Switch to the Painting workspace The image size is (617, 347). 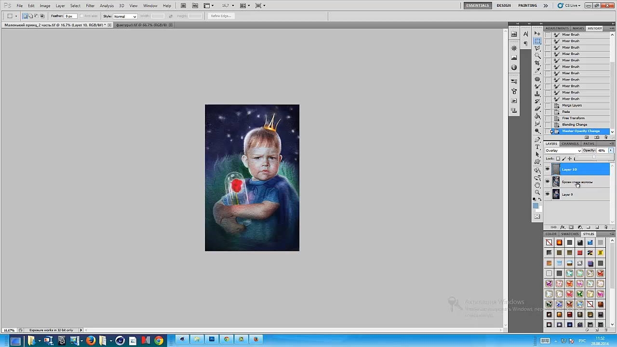click(x=527, y=6)
